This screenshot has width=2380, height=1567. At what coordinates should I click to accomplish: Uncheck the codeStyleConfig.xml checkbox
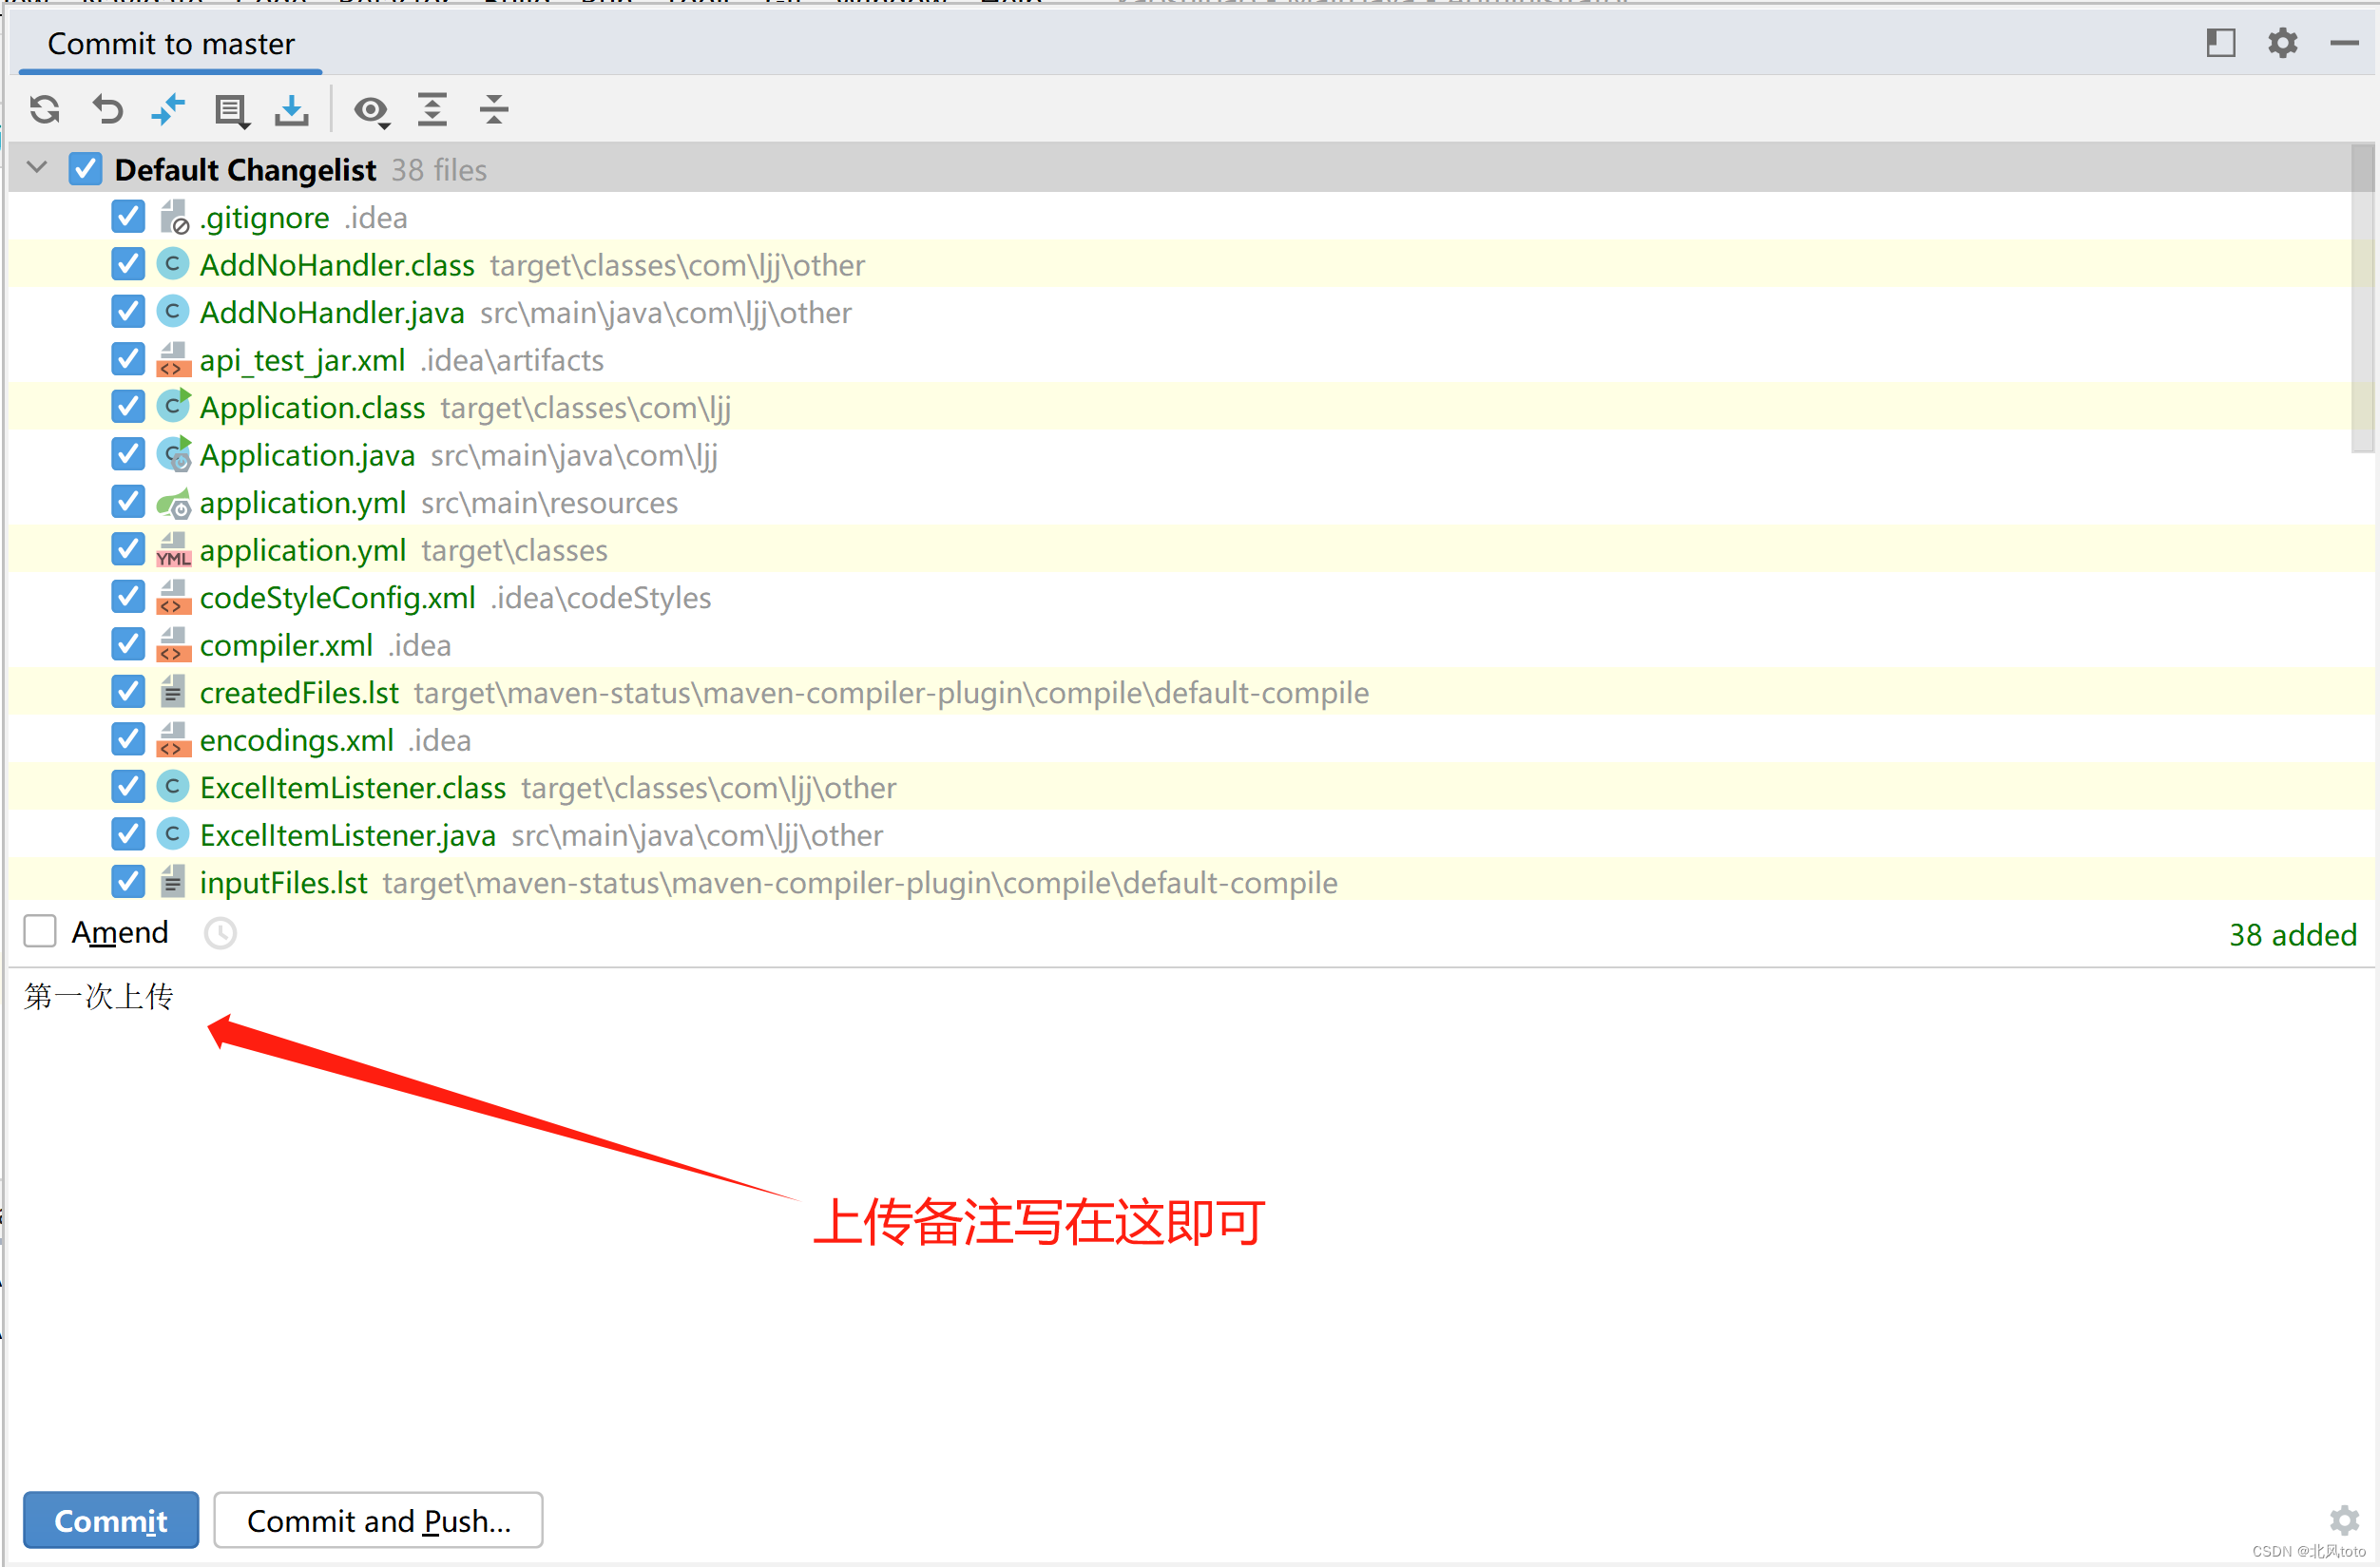coord(128,597)
